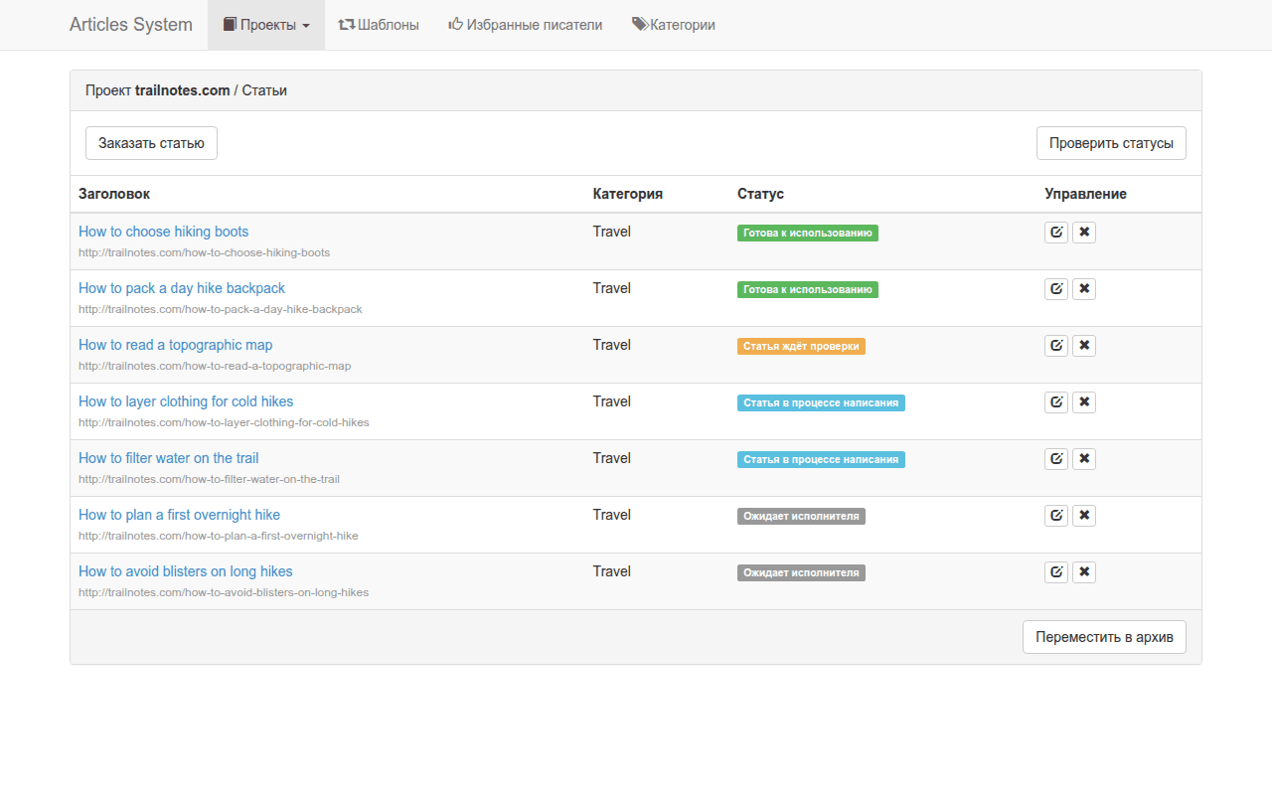Open the 'How to read a topographic map' link
Image resolution: width=1272 pixels, height=795 pixels.
pyautogui.click(x=176, y=345)
